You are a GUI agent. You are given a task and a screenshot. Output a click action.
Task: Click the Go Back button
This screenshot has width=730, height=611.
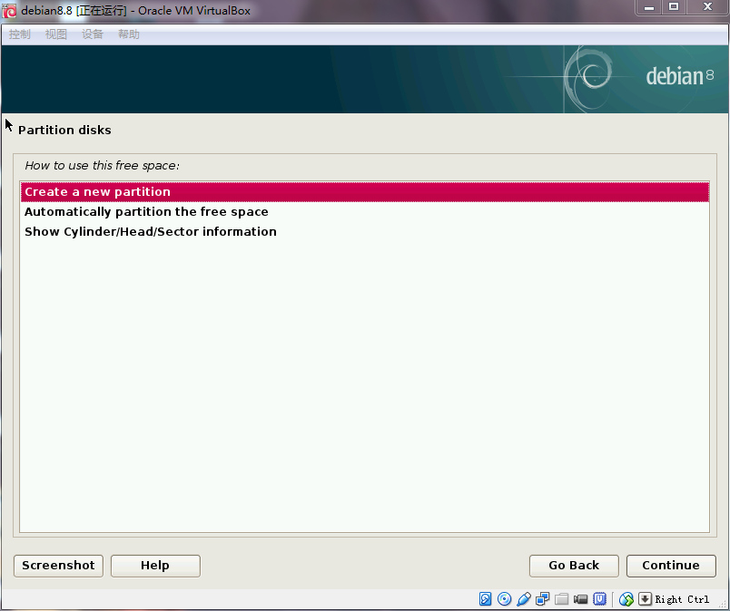(x=574, y=566)
